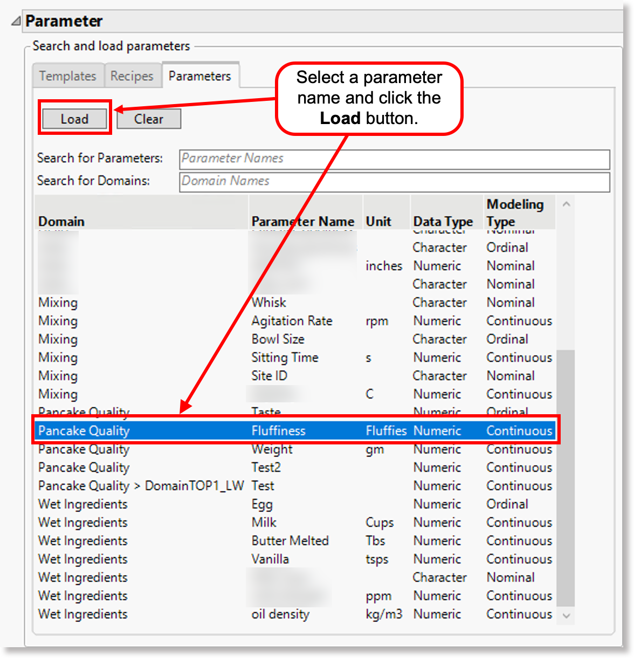This screenshot has width=634, height=658.
Task: Select the Vanilla parameter row
Action: point(295,559)
